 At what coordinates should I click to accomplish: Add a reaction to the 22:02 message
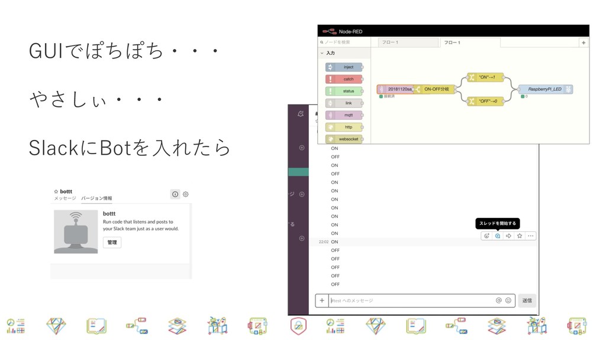pos(486,236)
